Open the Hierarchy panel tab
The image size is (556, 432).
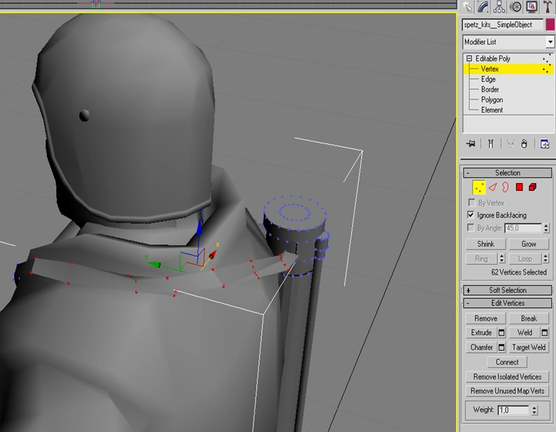tap(500, 6)
